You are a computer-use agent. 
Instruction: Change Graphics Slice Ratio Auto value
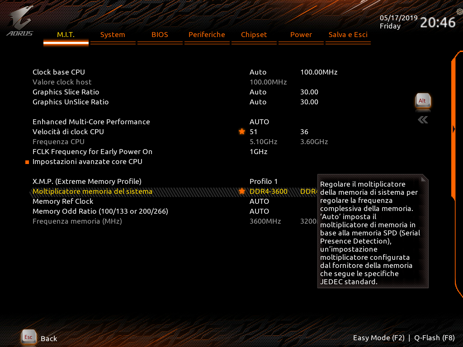pyautogui.click(x=258, y=92)
